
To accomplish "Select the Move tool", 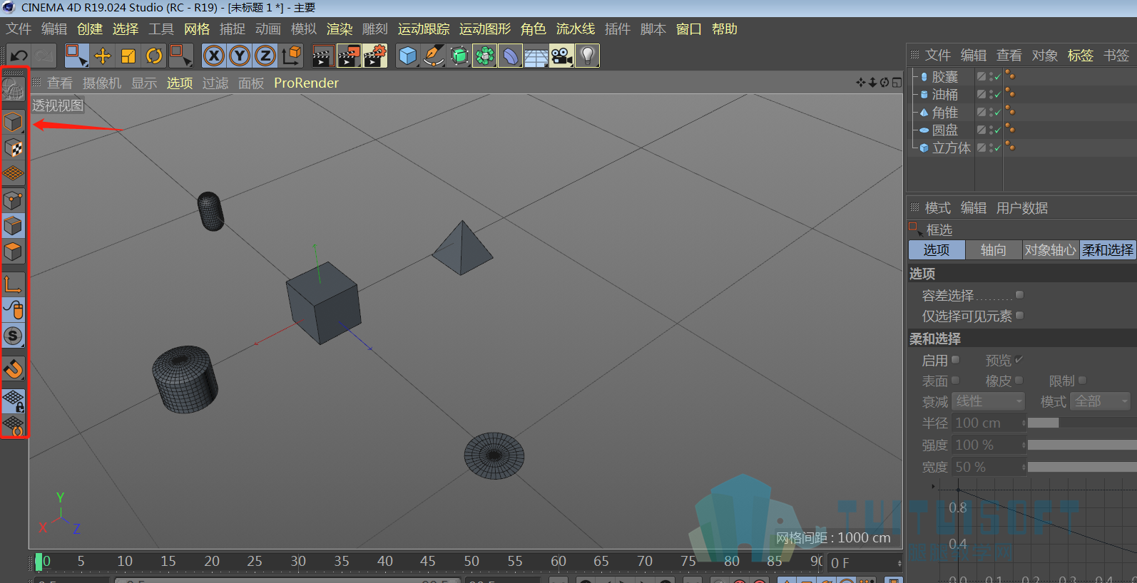I will coord(103,56).
